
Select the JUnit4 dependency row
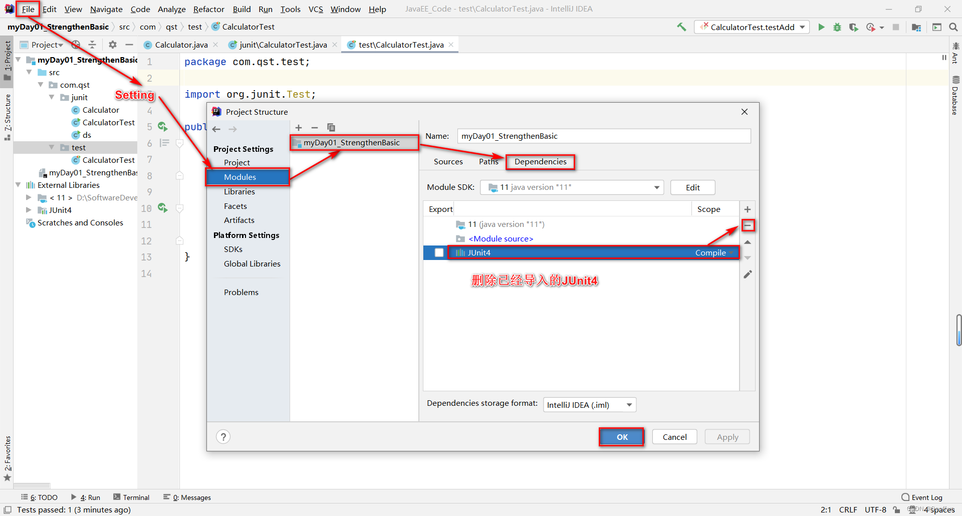pyautogui.click(x=581, y=252)
